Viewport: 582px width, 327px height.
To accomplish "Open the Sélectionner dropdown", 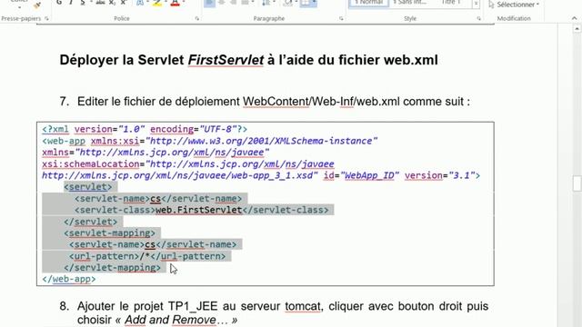I will point(514,5).
